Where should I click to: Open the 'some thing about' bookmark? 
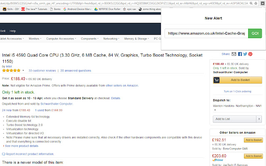pos(150,9)
